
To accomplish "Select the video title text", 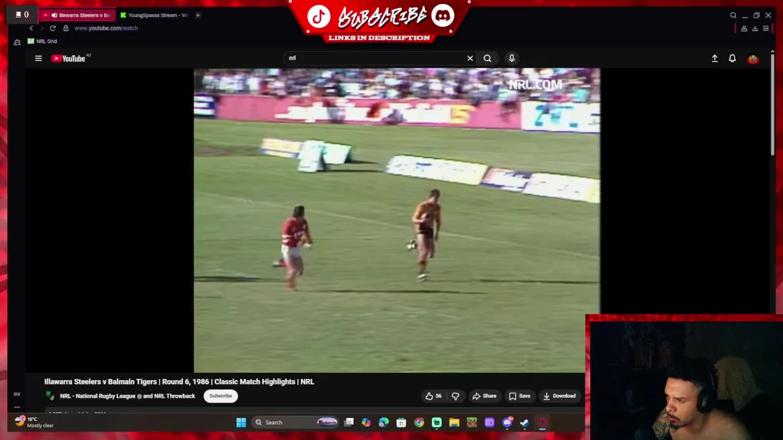I will tap(179, 382).
